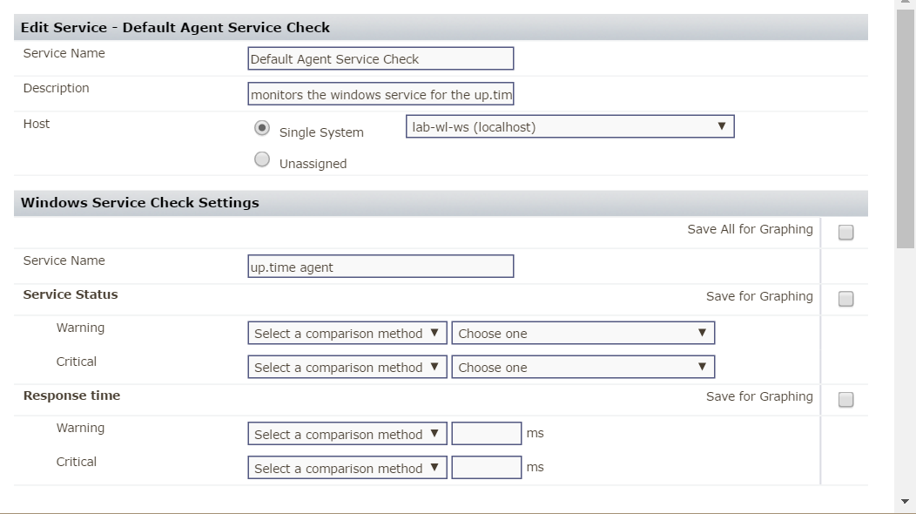
Task: Open Response time Critical comparison method dropdown
Action: [x=347, y=468]
